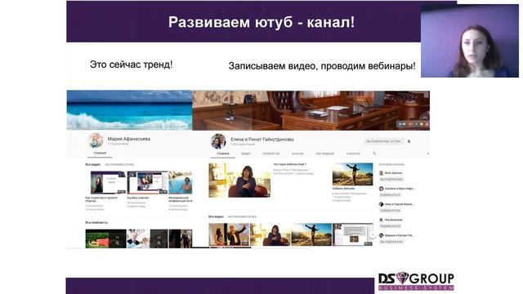Open first video row thumbnail with two speakers
Screen dimensions: 523x294
click(x=229, y=234)
